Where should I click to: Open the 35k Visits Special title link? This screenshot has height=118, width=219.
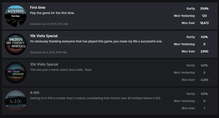(44, 64)
